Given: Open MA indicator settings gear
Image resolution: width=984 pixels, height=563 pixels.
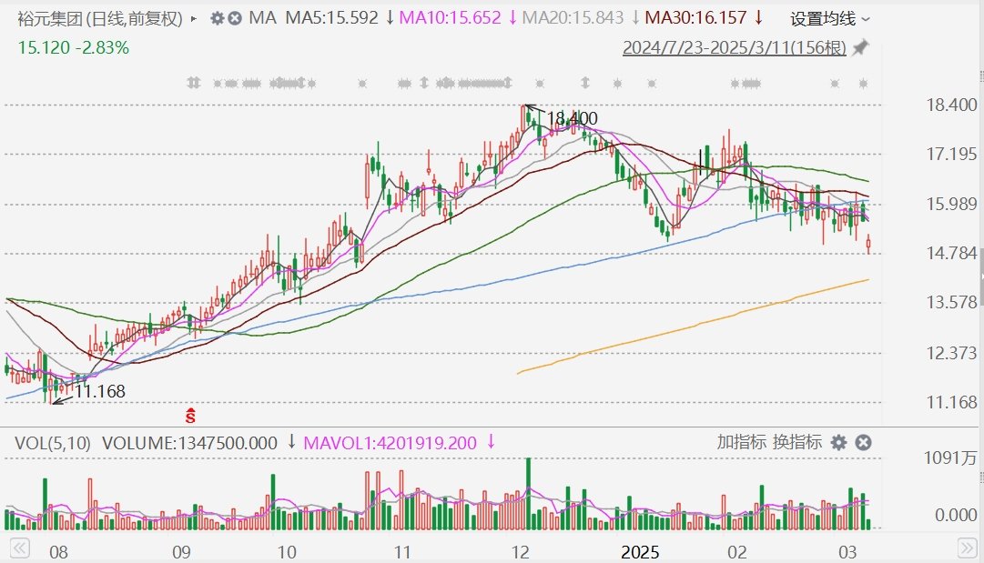Looking at the screenshot, I should point(217,18).
